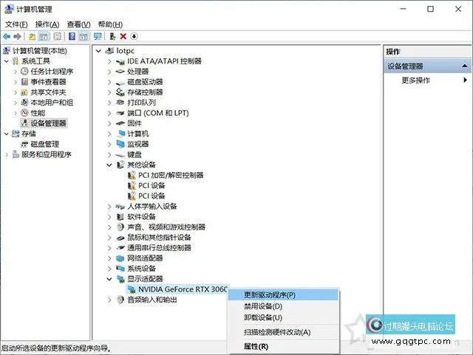Click the Forward arrow toolbar icon

17,36
